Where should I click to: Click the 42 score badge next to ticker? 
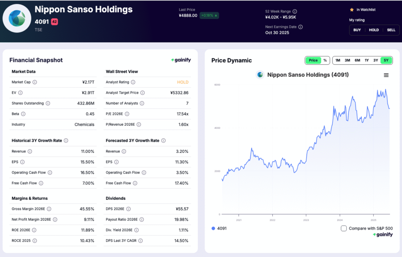(x=55, y=22)
